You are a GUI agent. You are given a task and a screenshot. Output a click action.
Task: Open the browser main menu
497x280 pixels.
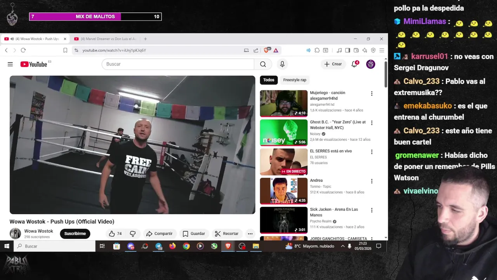click(x=382, y=50)
